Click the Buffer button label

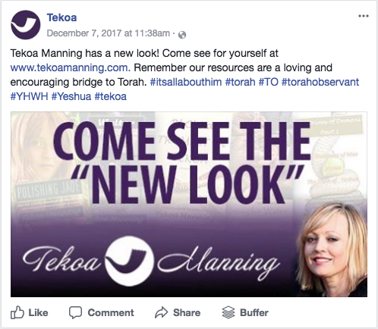(254, 312)
